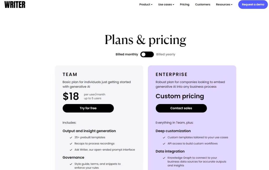Click the Enterprise Custom pricing heading
269x170 pixels.
[180, 96]
